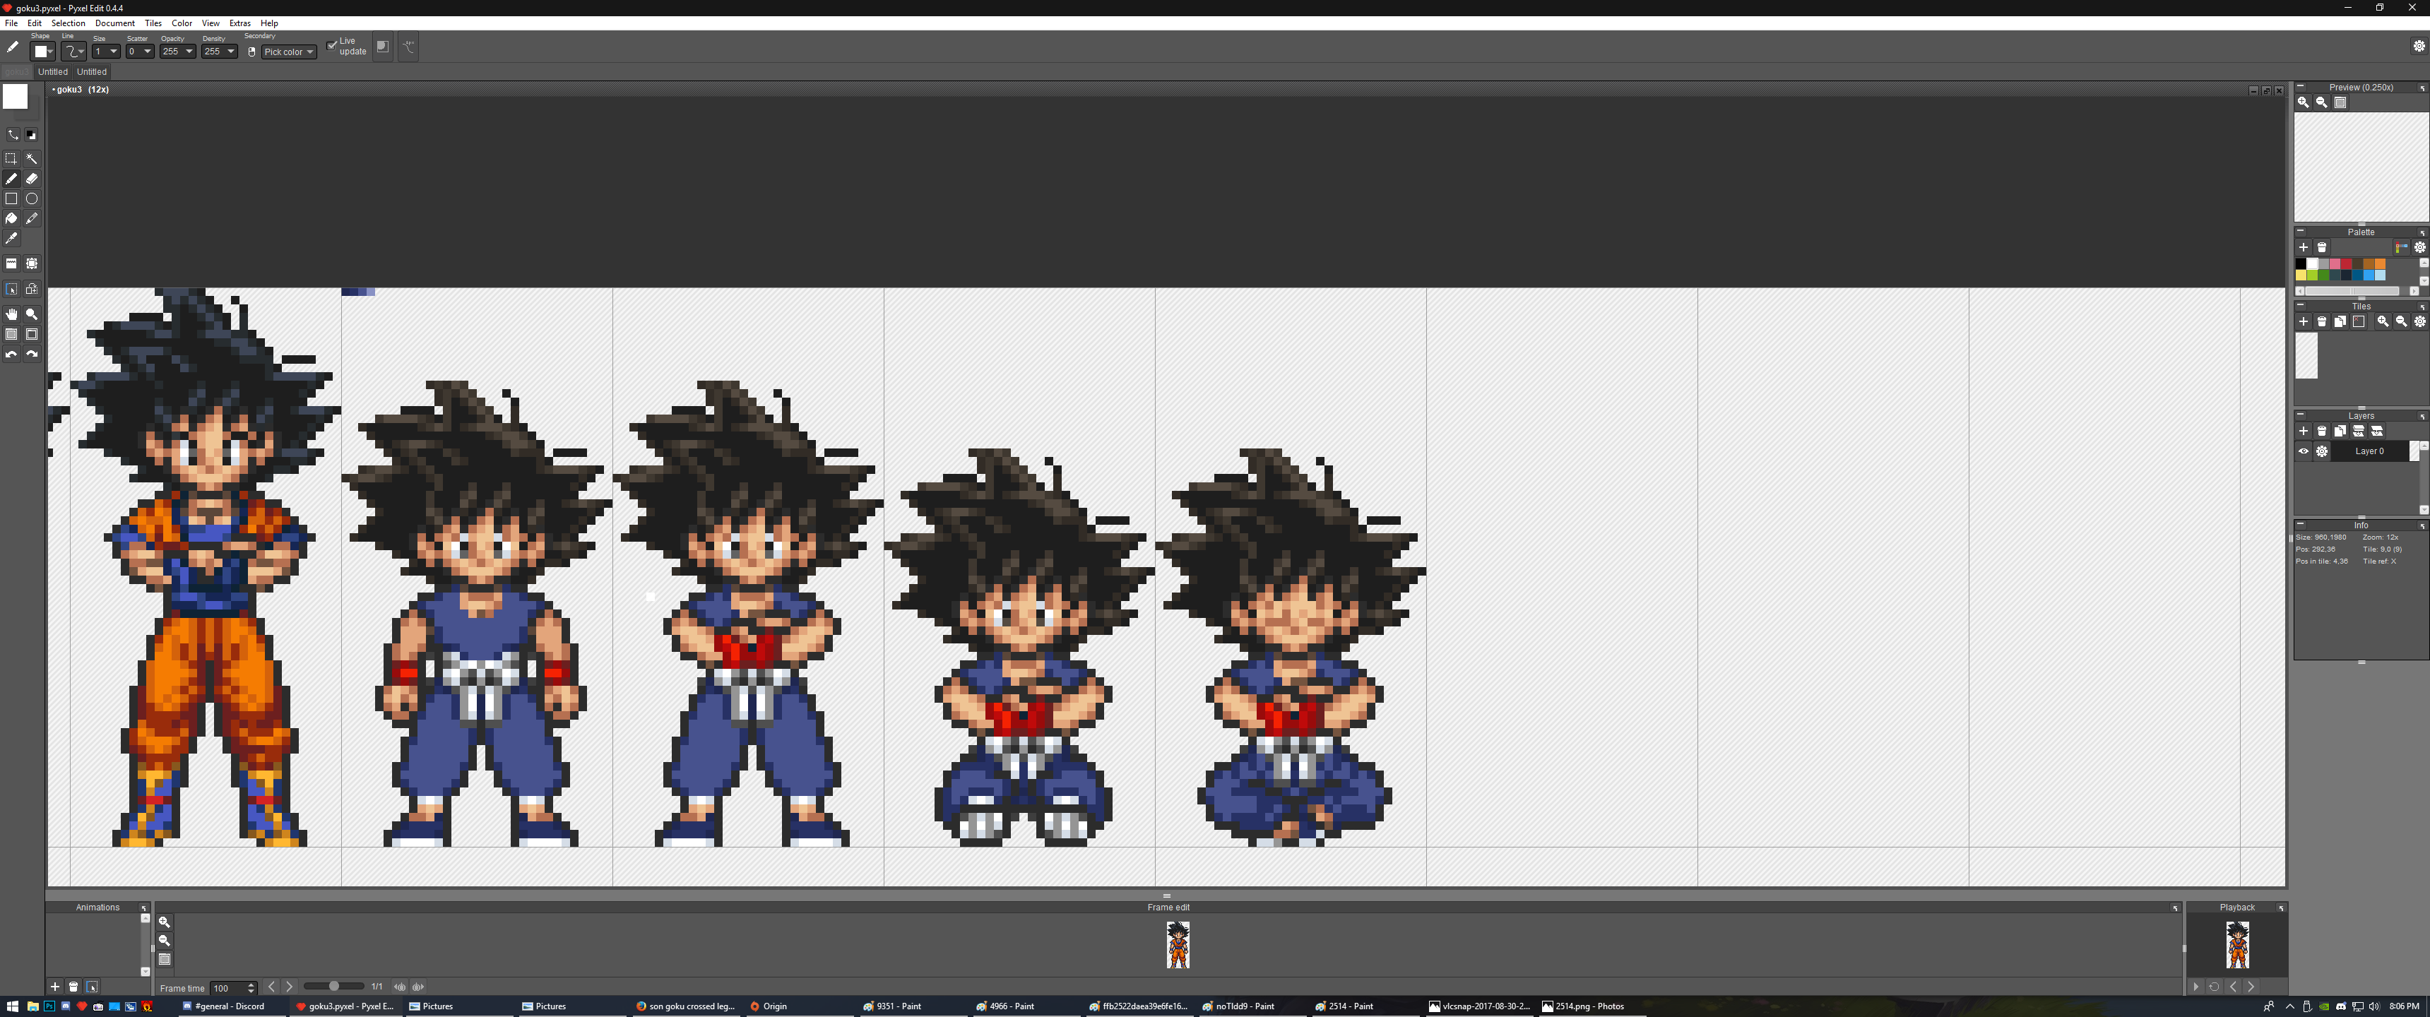Collapse the Layers panel
Viewport: 2430px width, 1017px height.
[2301, 415]
